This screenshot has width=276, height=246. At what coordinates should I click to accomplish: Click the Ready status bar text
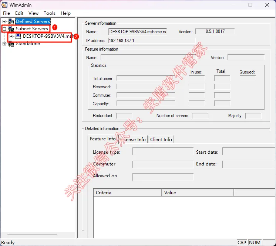[x=8, y=242]
